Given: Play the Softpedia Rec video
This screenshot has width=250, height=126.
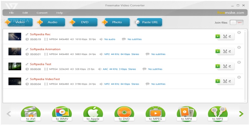Looking at the screenshot, I should tap(218, 36).
